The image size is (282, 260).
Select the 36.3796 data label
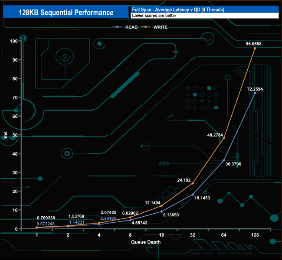point(233,164)
